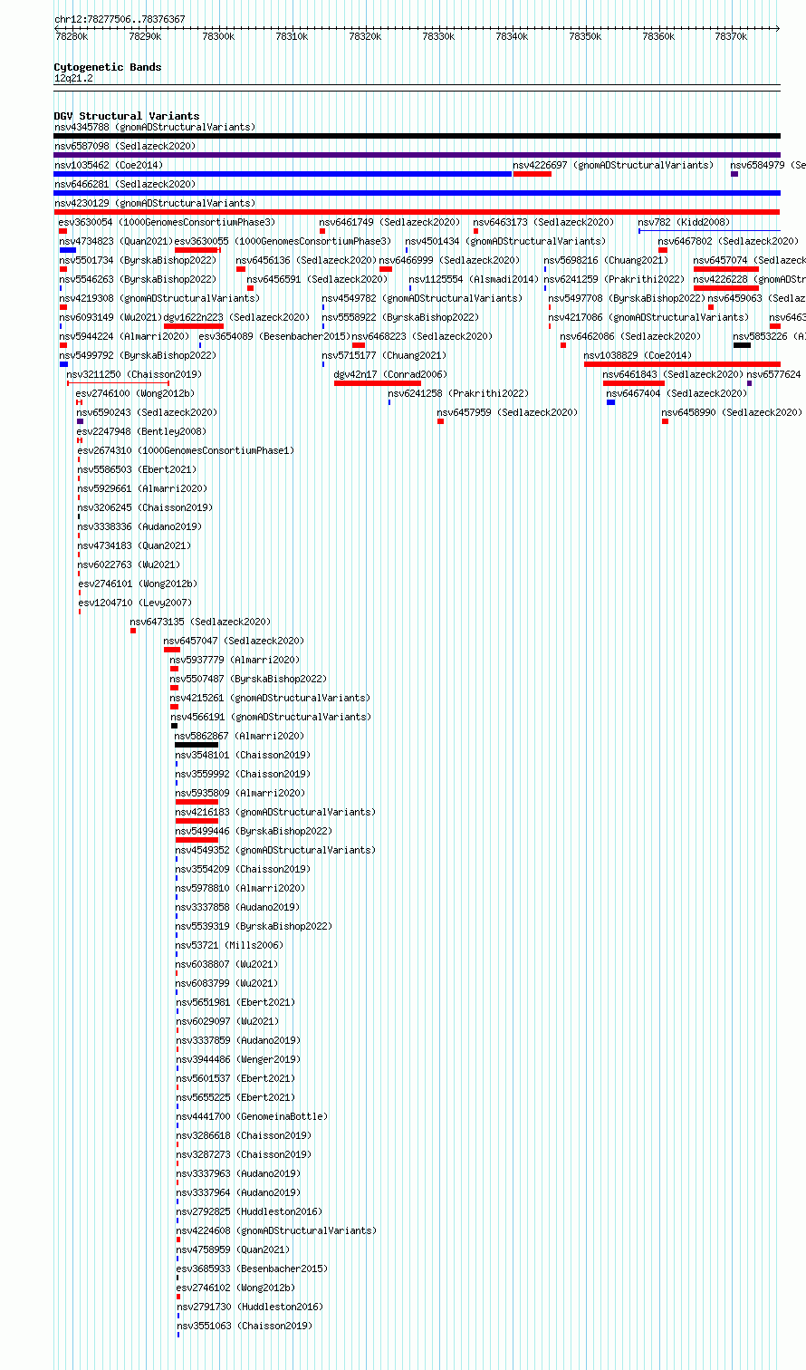Click the nsv6467802 Sedlazeck2020 label
806x1370 pixels.
pos(729,241)
